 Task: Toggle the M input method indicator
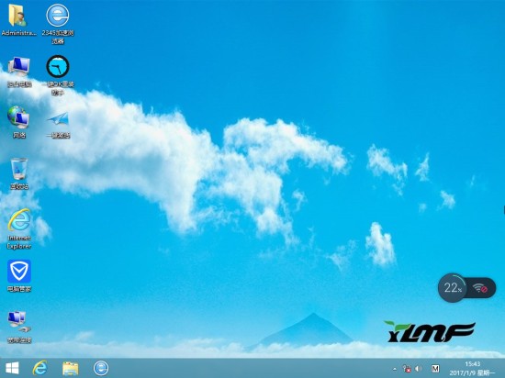435,368
